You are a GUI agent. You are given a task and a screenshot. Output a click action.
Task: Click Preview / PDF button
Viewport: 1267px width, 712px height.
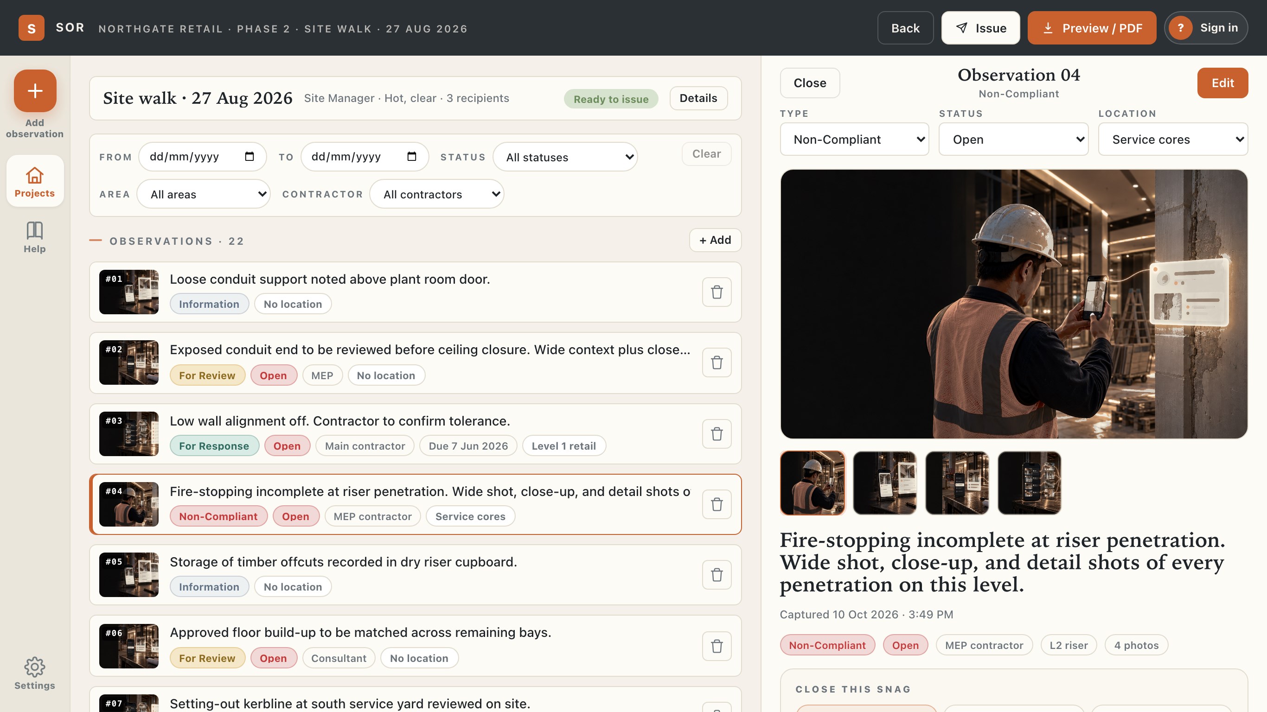pyautogui.click(x=1091, y=28)
